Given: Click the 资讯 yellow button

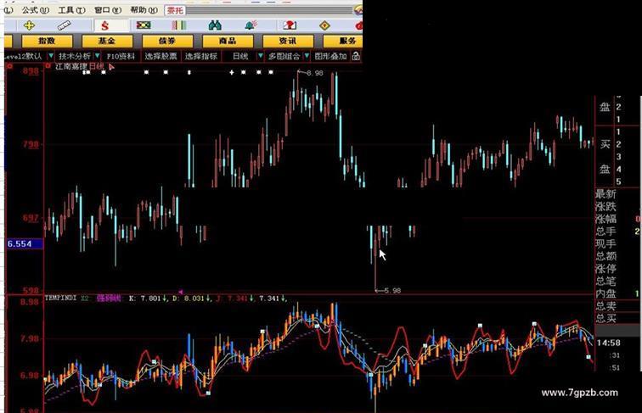Looking at the screenshot, I should click(x=287, y=41).
